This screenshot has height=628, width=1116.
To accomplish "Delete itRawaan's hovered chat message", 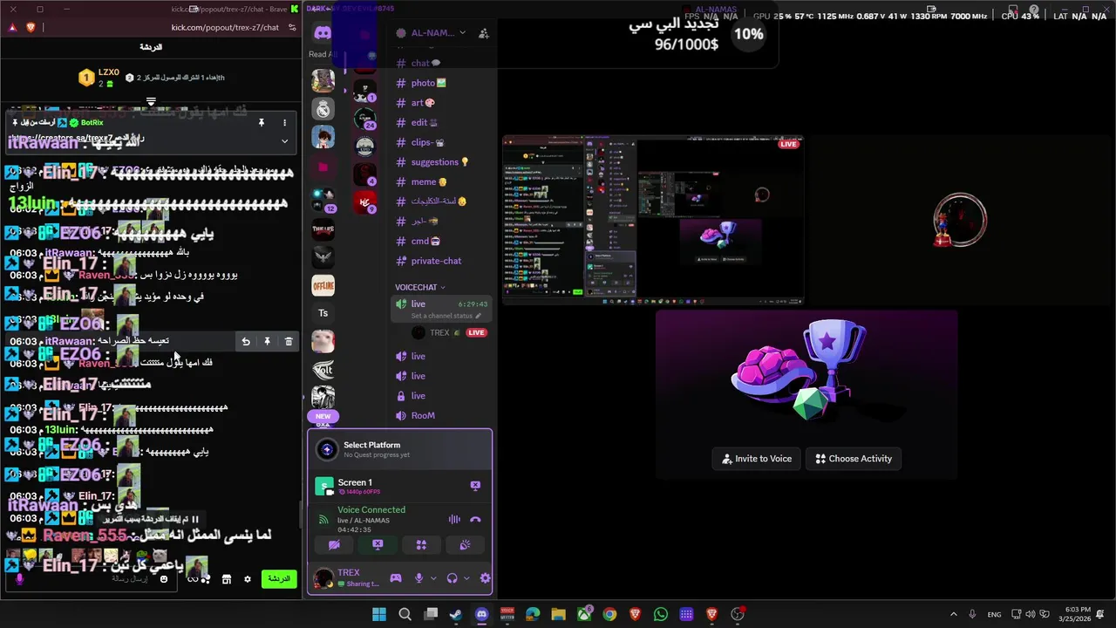I will [289, 342].
